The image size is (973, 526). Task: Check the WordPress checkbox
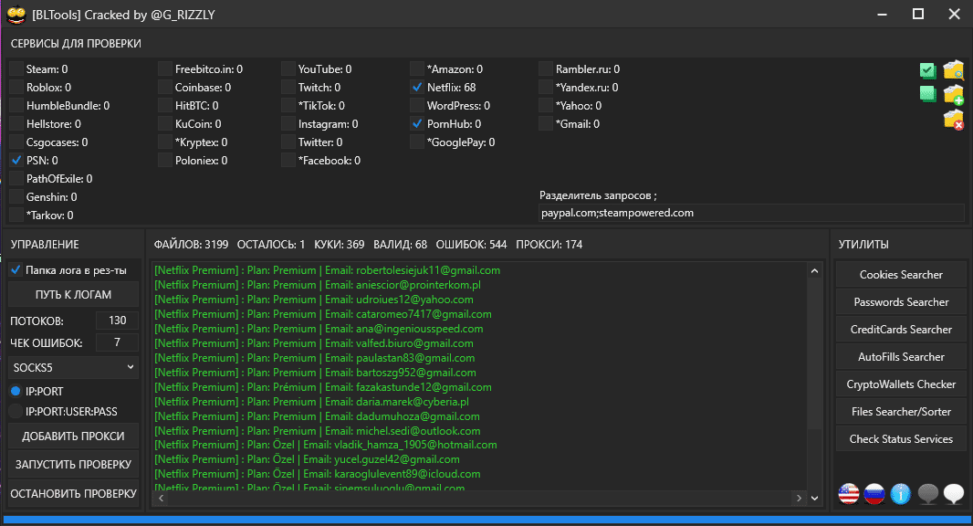coord(417,106)
